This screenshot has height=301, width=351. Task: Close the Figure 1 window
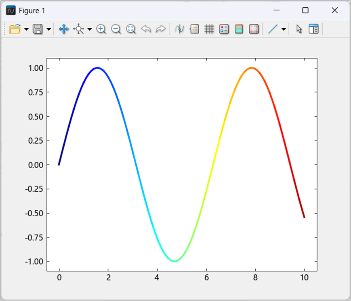335,10
